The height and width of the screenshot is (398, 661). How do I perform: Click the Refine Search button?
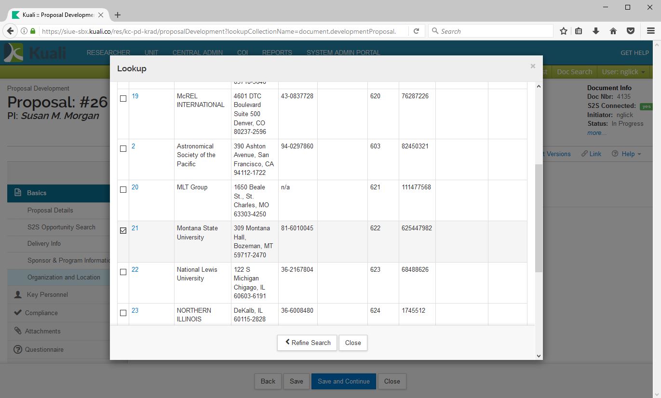[x=307, y=343]
